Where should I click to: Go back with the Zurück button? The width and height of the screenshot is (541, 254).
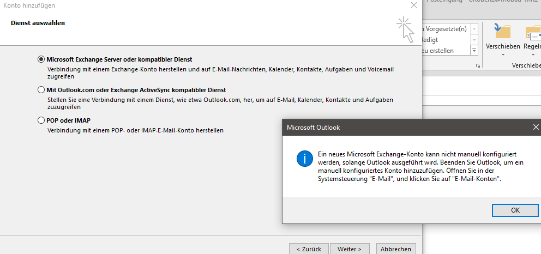pyautogui.click(x=309, y=249)
